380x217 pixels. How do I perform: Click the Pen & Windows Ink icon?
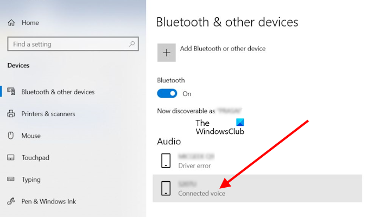11,201
